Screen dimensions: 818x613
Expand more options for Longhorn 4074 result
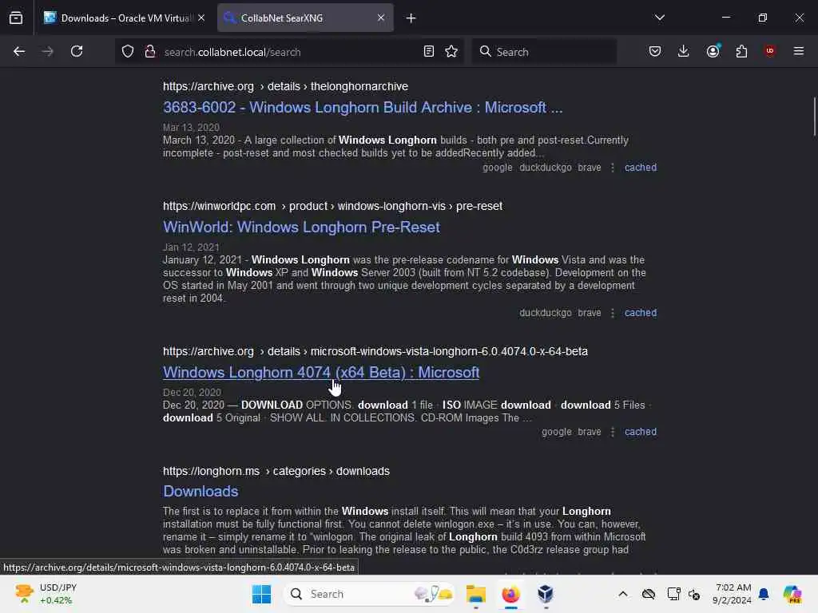[x=613, y=432]
